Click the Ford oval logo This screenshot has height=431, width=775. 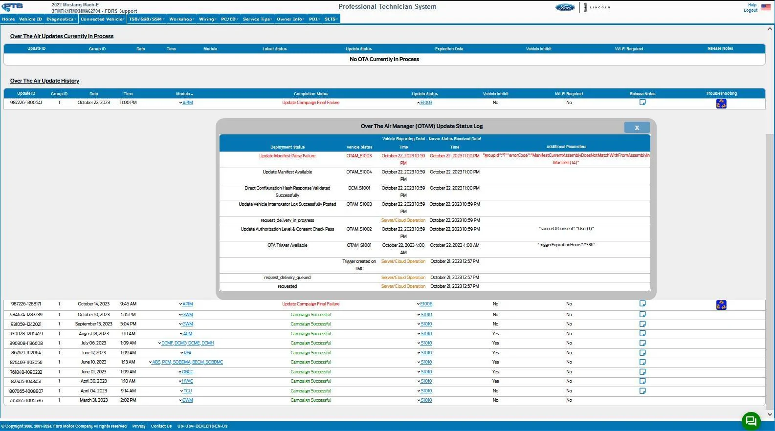pyautogui.click(x=565, y=7)
